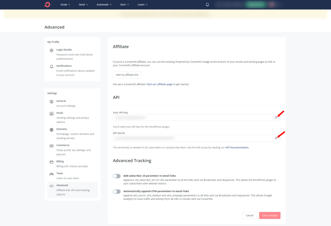Expand the Automate dropdown menu
The height and width of the screenshot is (226, 331).
(x=104, y=5)
